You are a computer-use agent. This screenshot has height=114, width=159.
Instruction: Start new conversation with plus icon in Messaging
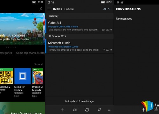pos(143,110)
